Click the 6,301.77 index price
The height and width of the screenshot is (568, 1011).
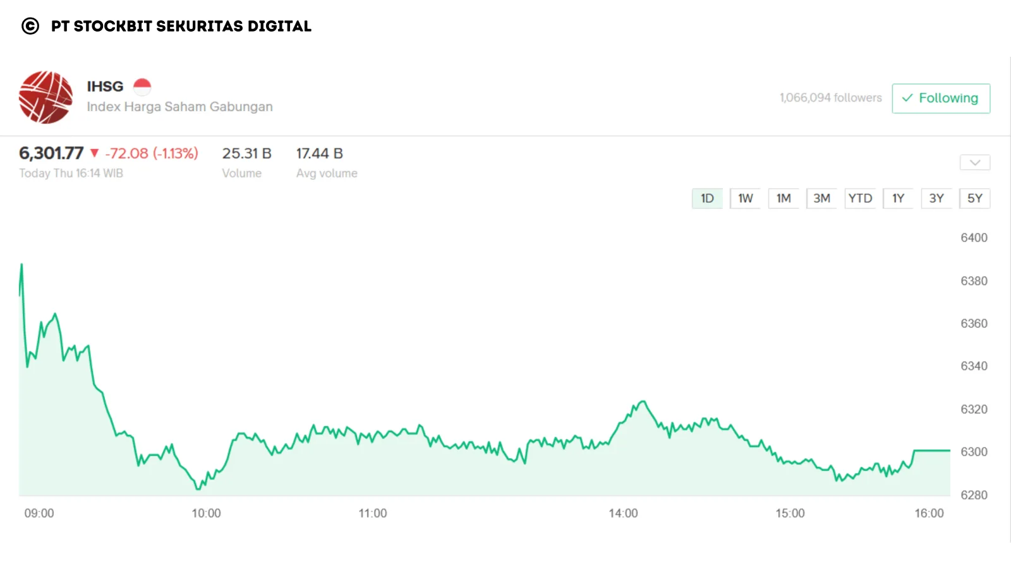[51, 153]
